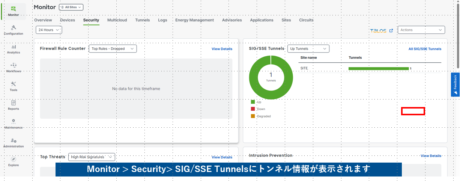Open Administration in the sidebar
The width and height of the screenshot is (460, 181).
[14, 143]
